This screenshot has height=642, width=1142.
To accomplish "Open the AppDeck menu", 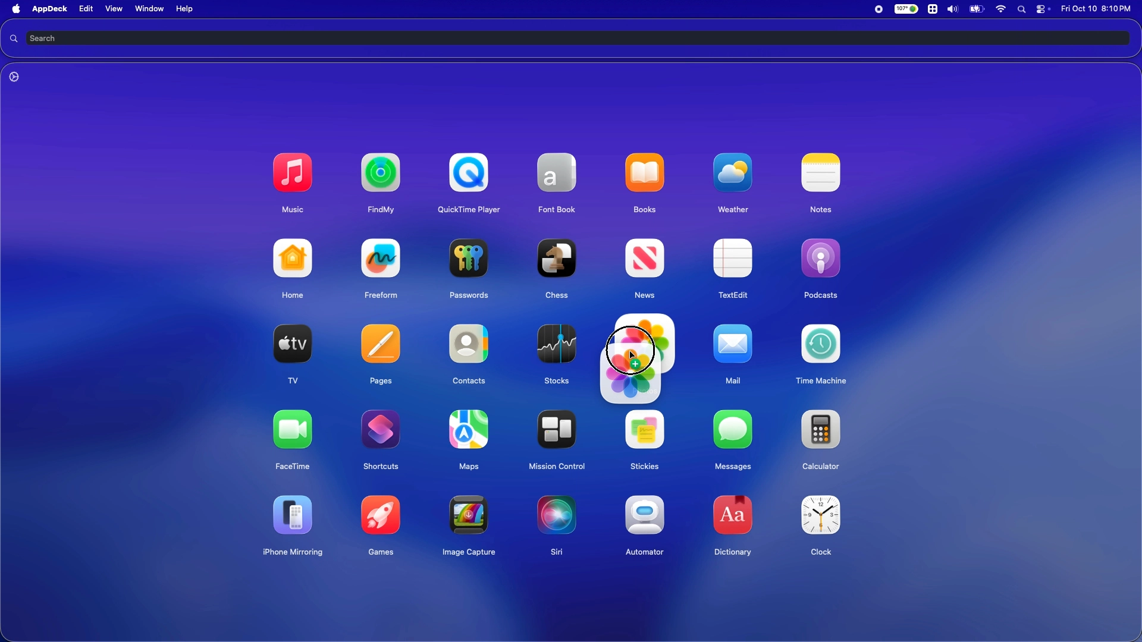I will [49, 9].
